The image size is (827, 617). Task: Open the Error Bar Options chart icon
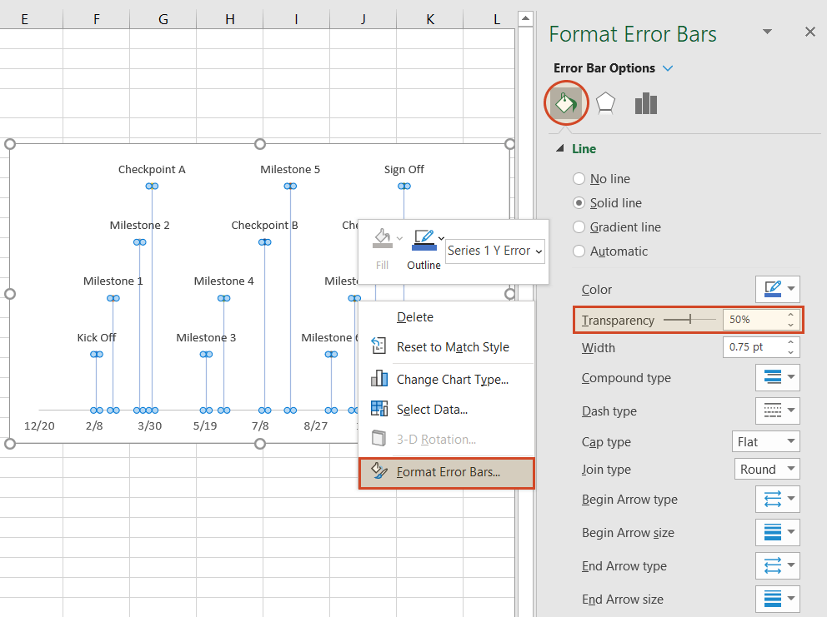[x=645, y=102]
